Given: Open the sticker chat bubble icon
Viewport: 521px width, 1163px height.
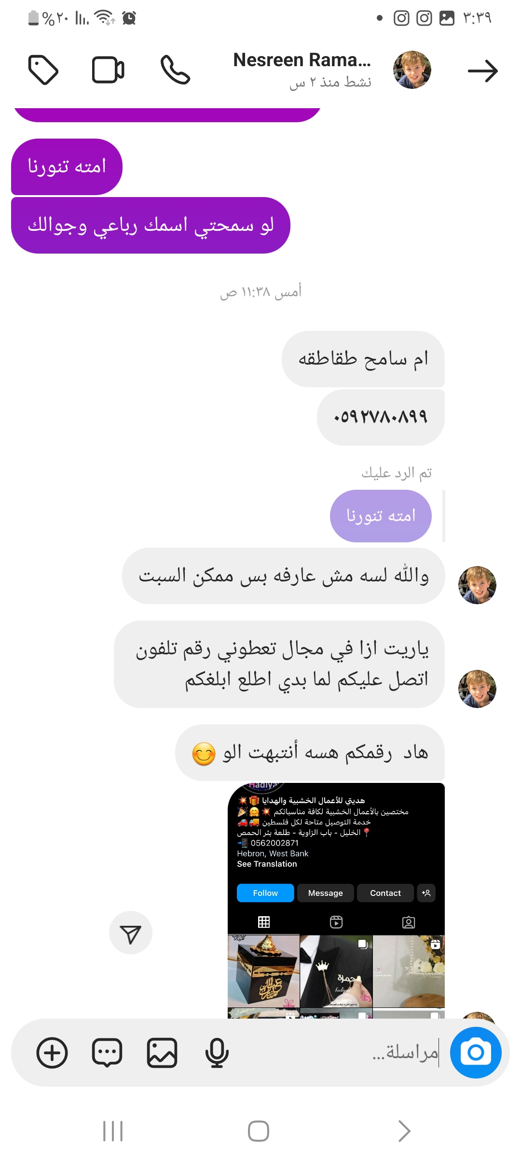Looking at the screenshot, I should (107, 1053).
